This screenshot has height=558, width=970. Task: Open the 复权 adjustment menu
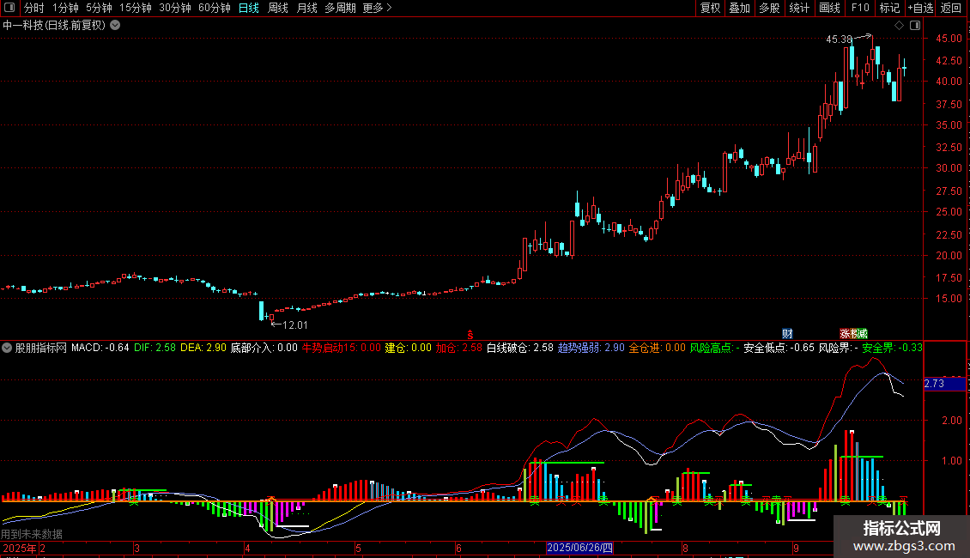(x=710, y=8)
